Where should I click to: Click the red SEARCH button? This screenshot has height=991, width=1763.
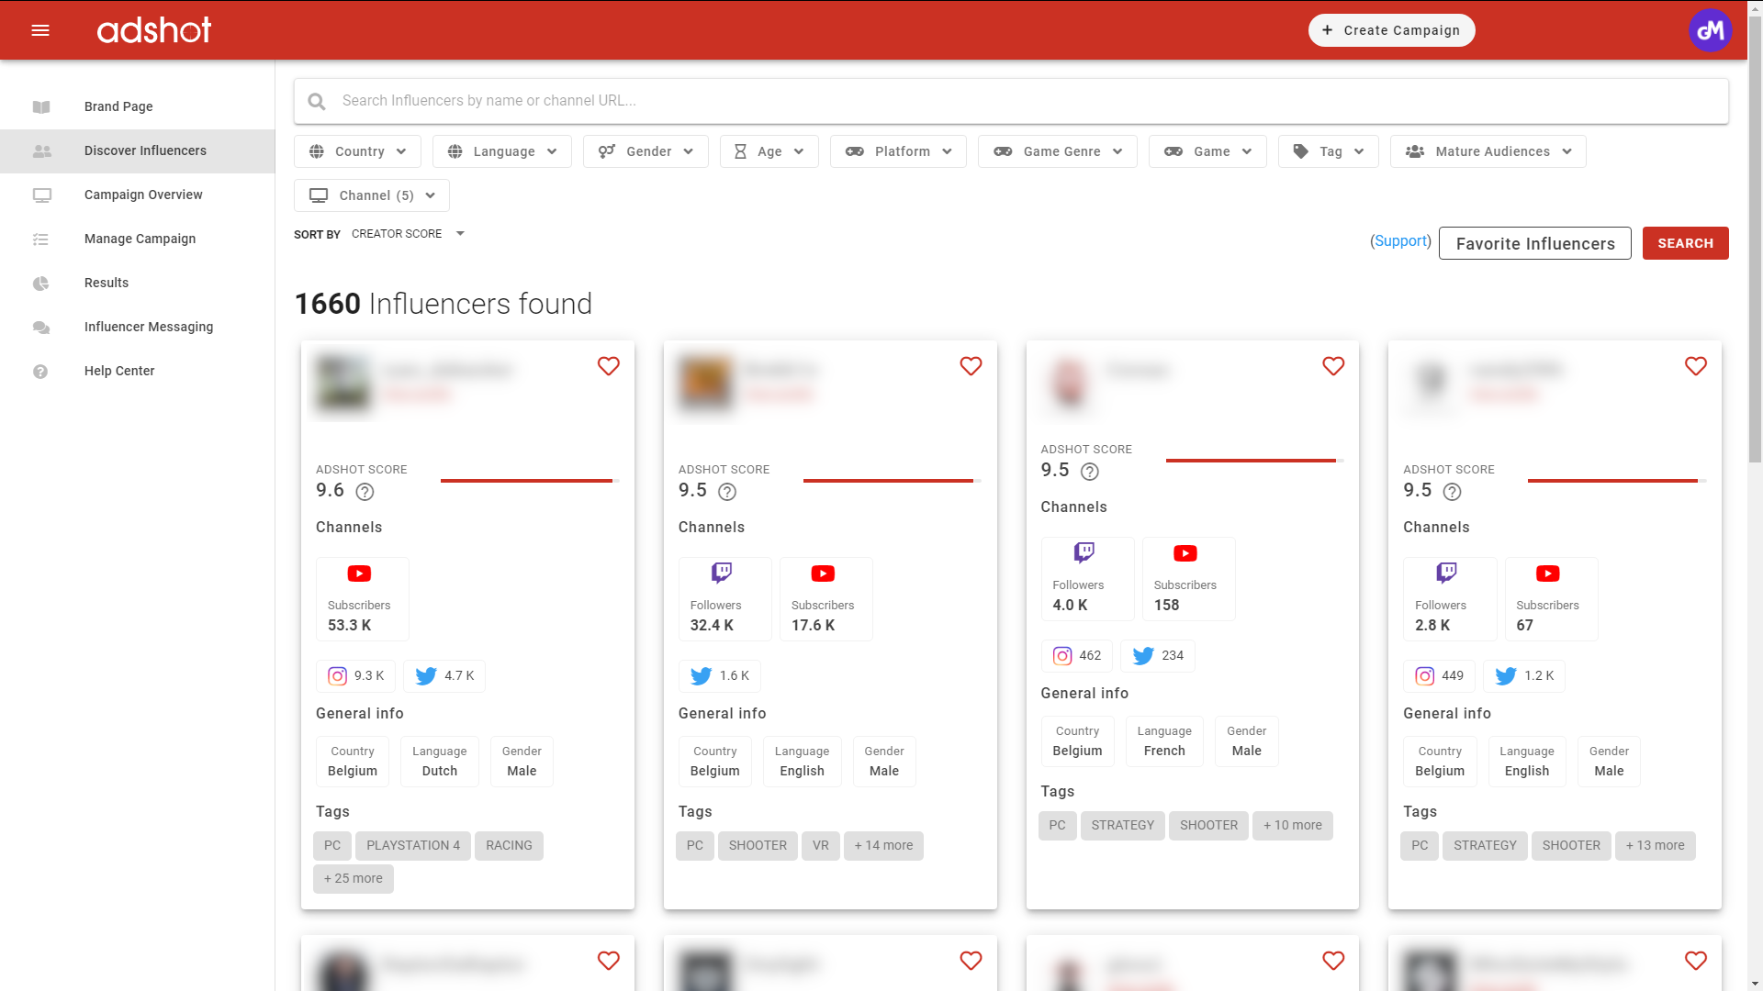(1685, 243)
